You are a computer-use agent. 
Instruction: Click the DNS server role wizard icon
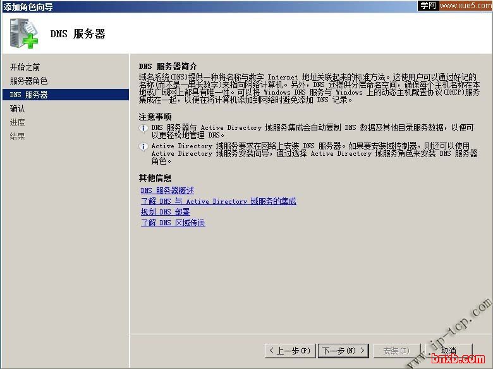click(24, 33)
